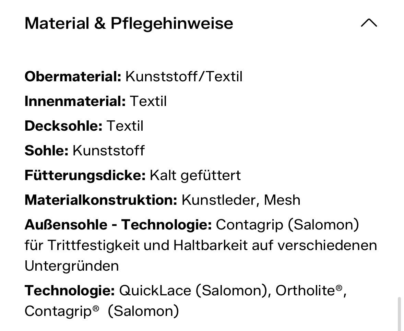Click the Kunstleder, Mesh text
The width and height of the screenshot is (404, 331).
point(241,200)
